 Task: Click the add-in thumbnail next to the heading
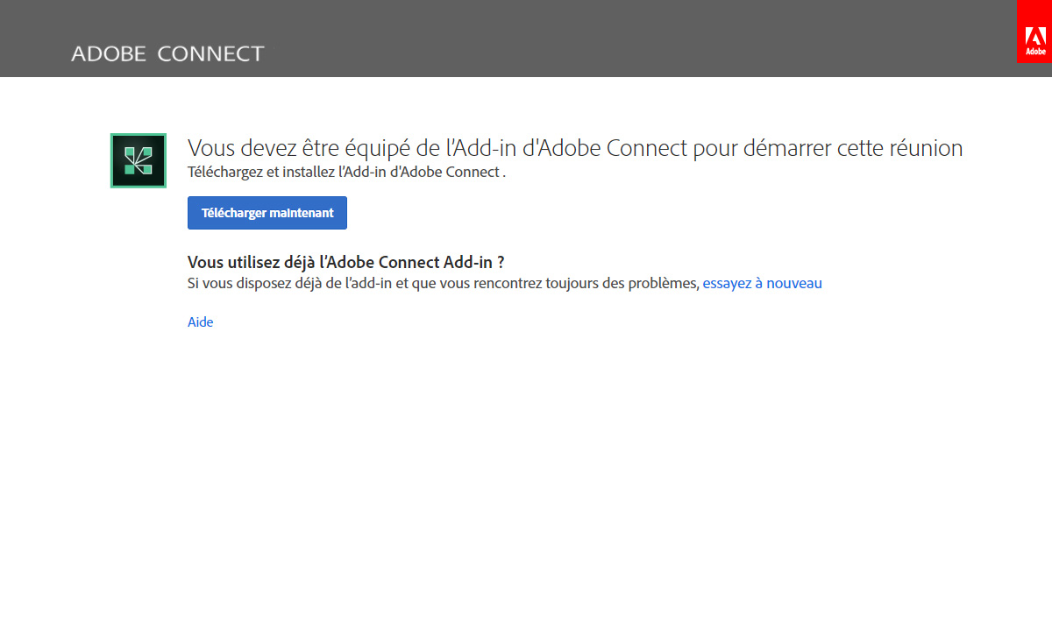(x=138, y=160)
